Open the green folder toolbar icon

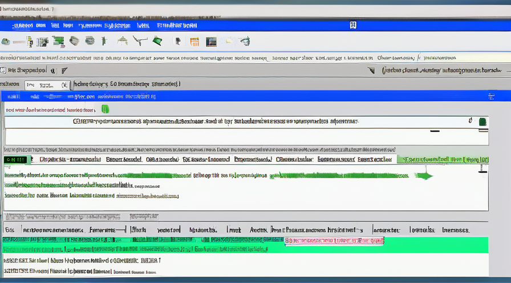pos(157,41)
